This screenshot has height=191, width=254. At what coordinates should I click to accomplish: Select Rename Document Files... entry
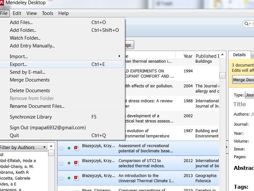[62, 106]
